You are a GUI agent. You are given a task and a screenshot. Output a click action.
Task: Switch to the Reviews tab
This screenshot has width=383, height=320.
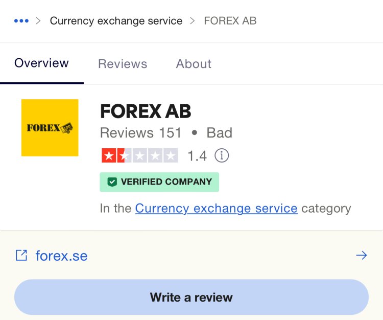click(x=123, y=64)
